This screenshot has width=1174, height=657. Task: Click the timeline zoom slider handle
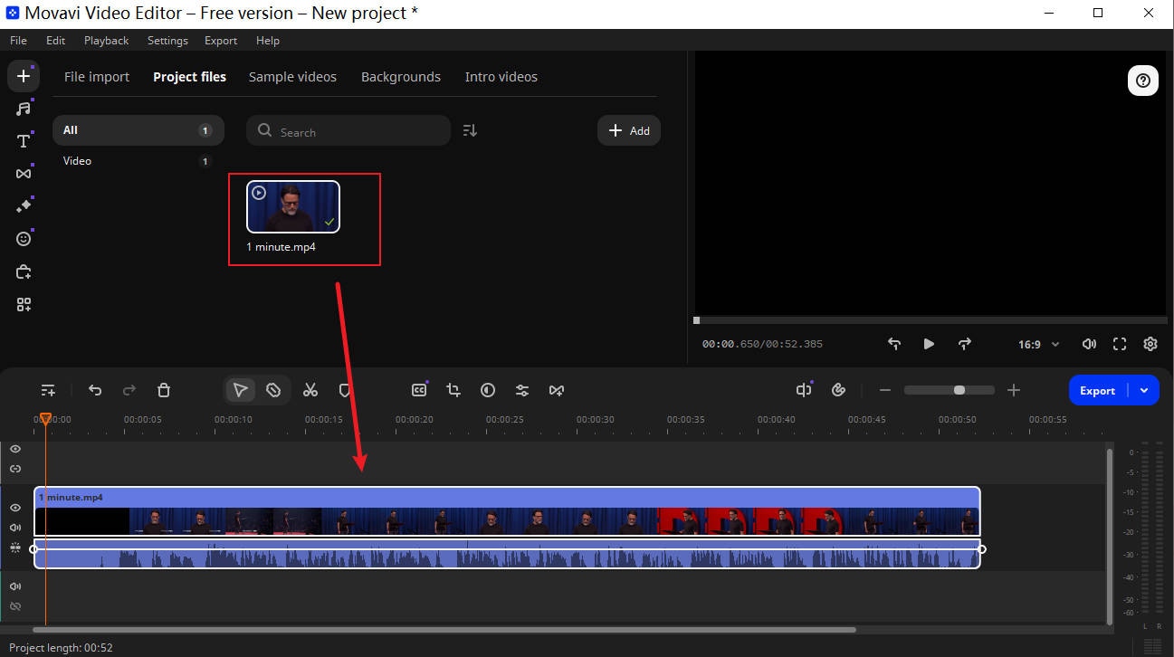(x=959, y=390)
